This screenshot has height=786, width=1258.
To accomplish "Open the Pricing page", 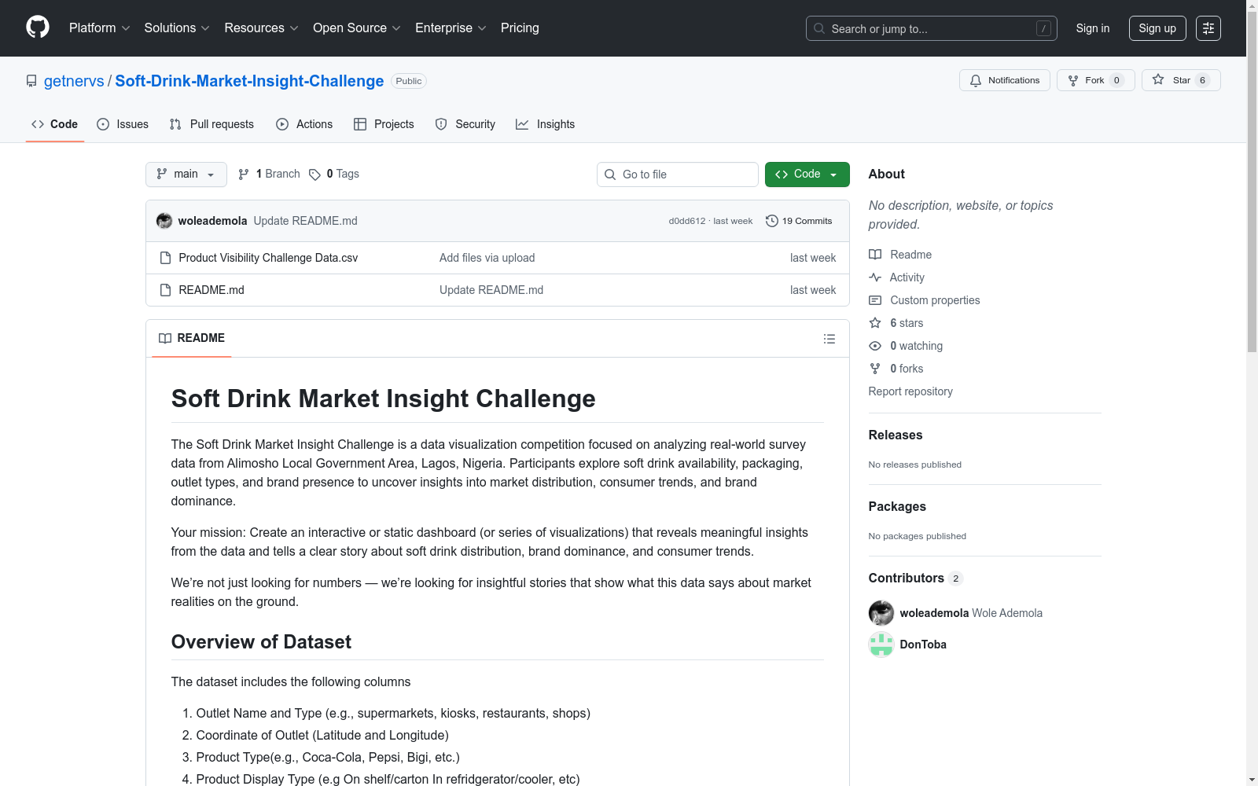I will pos(520,28).
